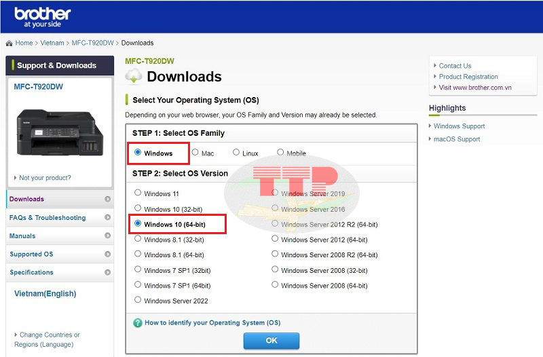Click the home icon in breadcrumb
The height and width of the screenshot is (357, 543).
pos(10,43)
